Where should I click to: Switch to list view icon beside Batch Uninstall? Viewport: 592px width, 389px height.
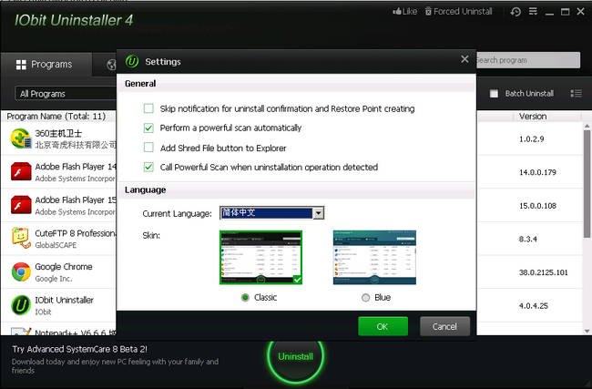pos(576,93)
